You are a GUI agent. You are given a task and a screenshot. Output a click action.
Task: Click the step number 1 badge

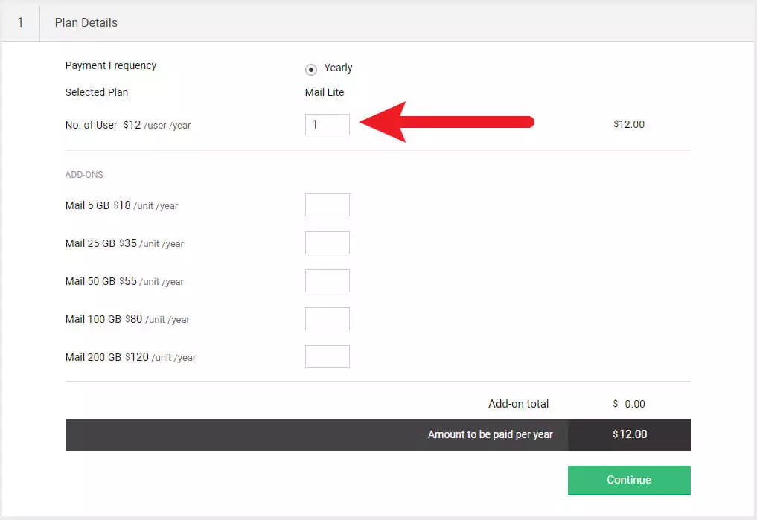pyautogui.click(x=20, y=22)
